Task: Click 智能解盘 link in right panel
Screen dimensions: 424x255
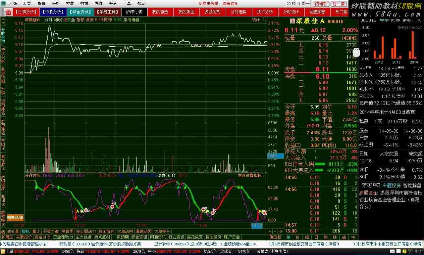Action: click(x=412, y=186)
